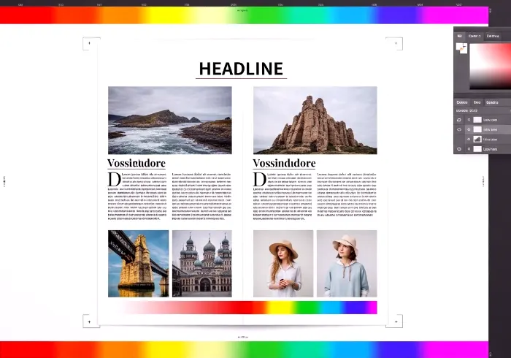Click the small circle icon on the bottom layer row
511x358 pixels.
(x=469, y=149)
